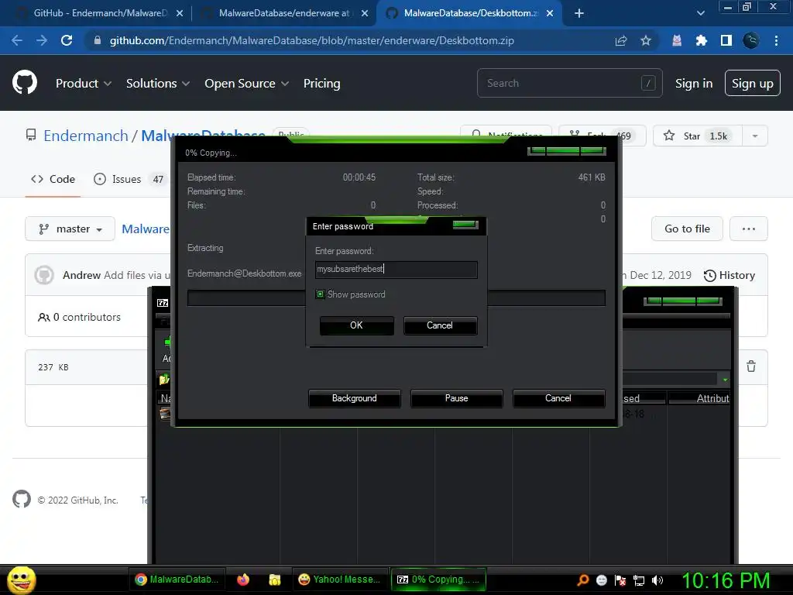Click the 10:16 PM clock
793x595 pixels.
pos(725,580)
